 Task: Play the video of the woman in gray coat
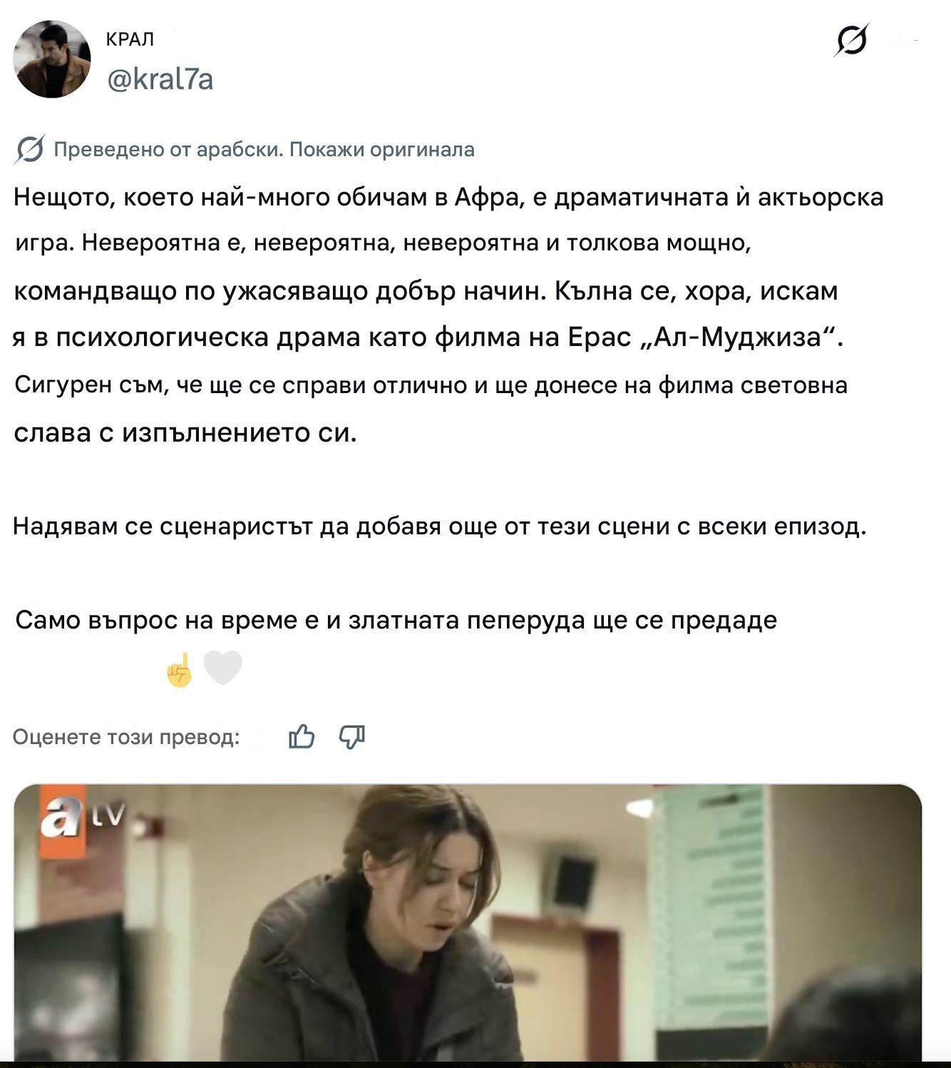(x=468, y=922)
